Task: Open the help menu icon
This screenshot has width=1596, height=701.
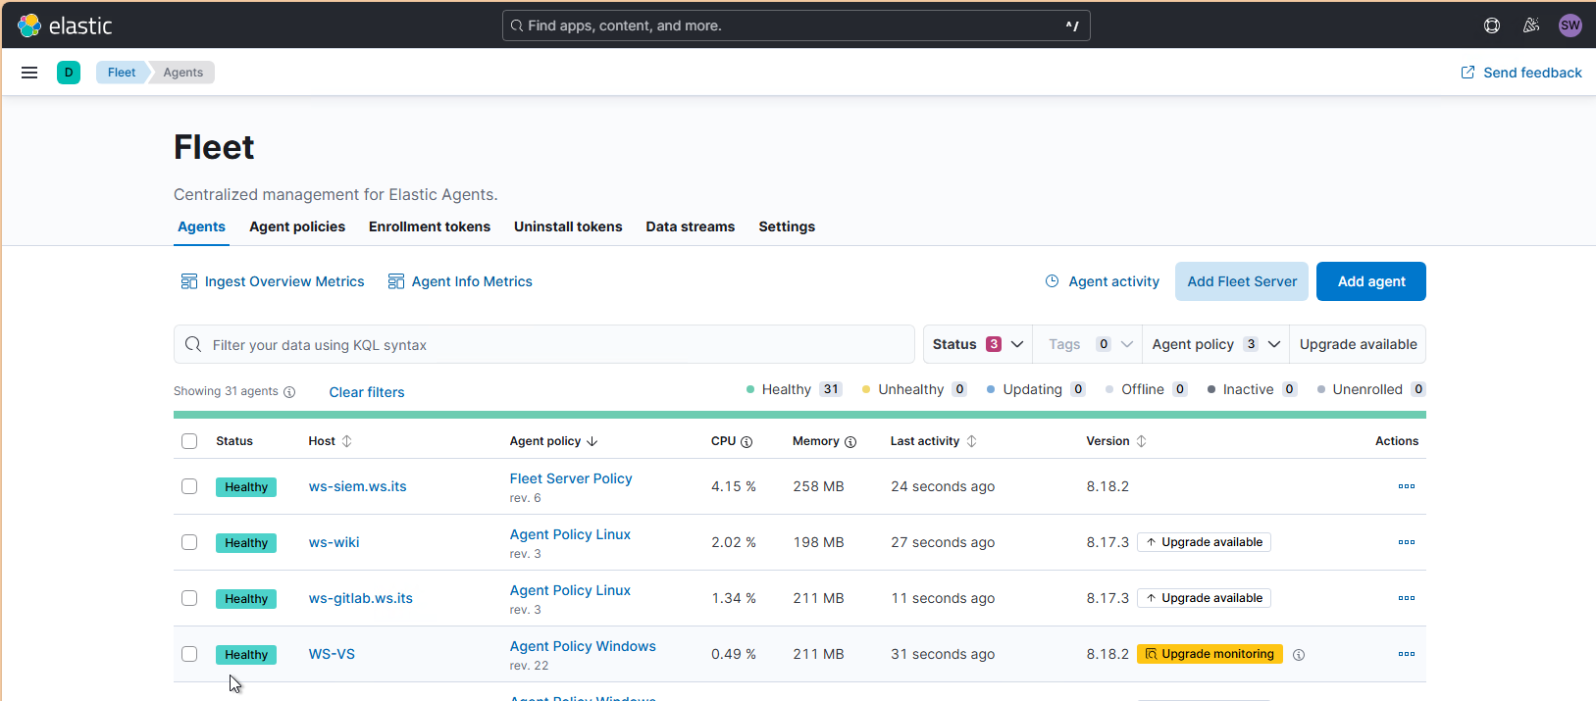Action: (x=1492, y=25)
